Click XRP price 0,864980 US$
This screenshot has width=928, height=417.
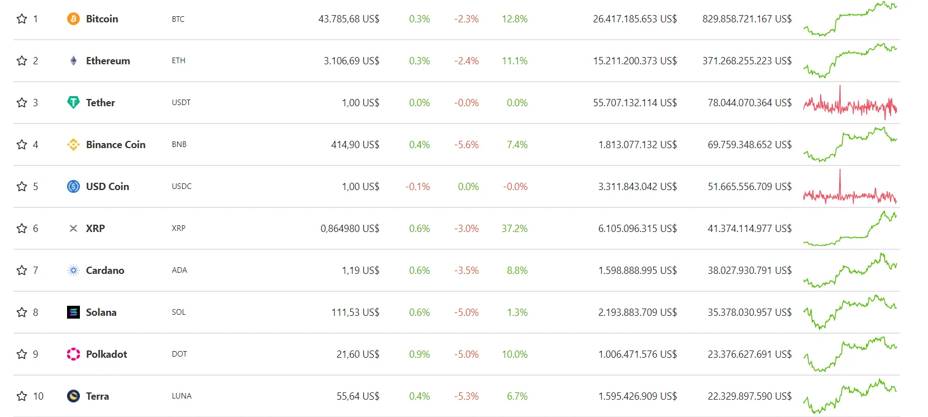tap(350, 229)
